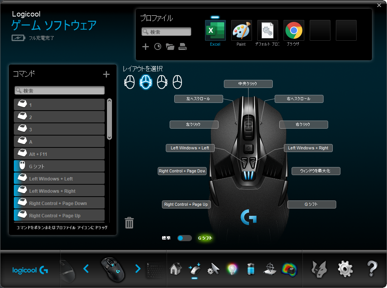Viewport: 387px width, 288px height.
Task: Click Left Windows + Right mouse assignment
Action: coord(308,148)
